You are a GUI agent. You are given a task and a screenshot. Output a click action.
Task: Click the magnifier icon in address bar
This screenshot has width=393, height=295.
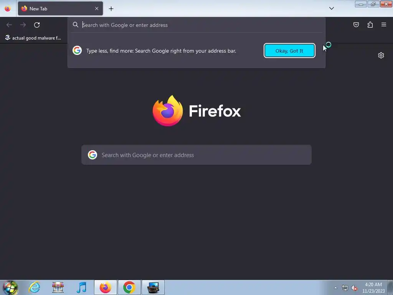click(76, 25)
